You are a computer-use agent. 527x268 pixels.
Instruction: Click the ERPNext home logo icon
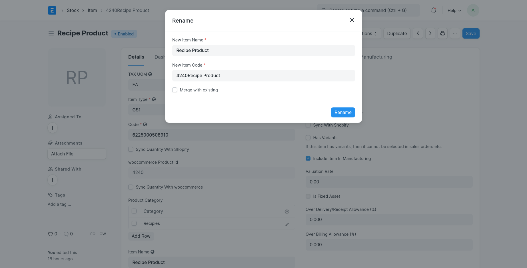point(52,10)
